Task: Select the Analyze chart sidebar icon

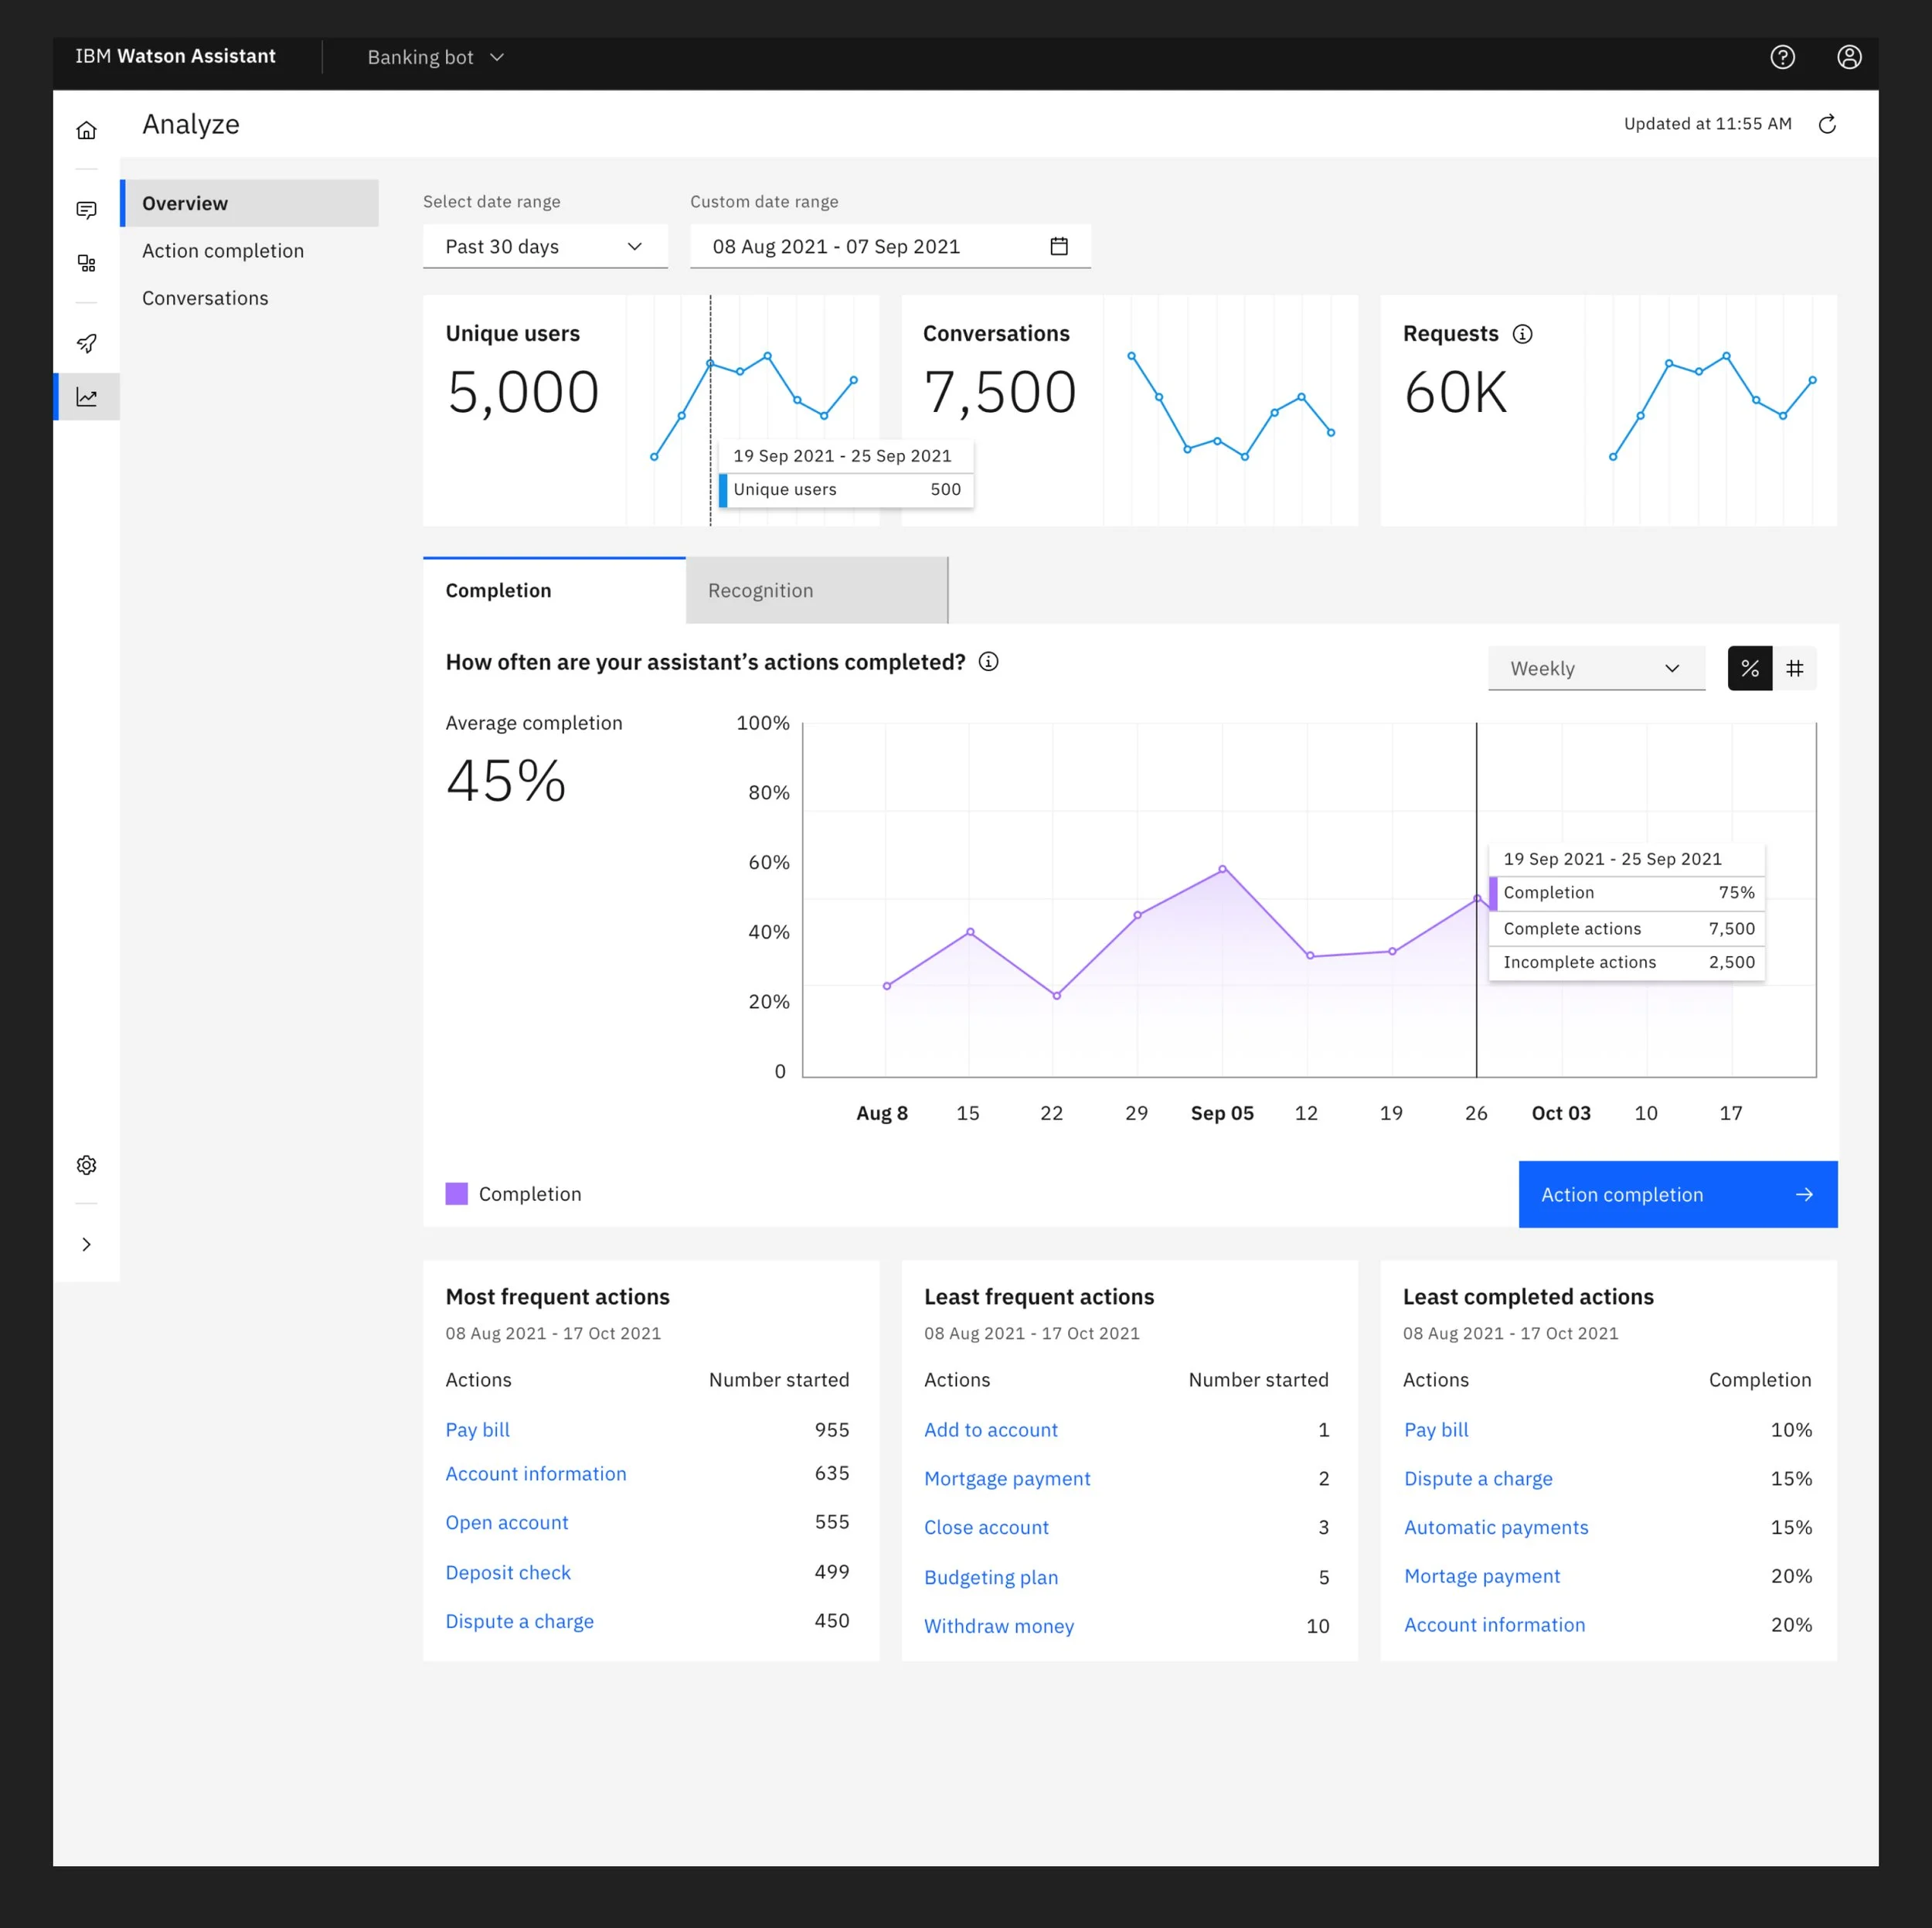Action: point(87,397)
